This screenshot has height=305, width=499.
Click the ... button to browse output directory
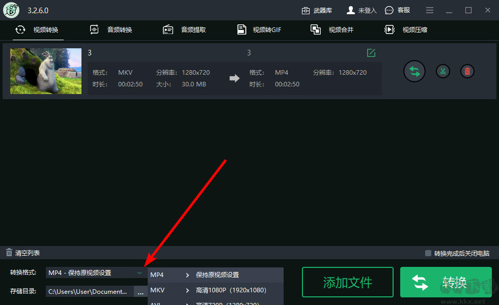tap(141, 291)
